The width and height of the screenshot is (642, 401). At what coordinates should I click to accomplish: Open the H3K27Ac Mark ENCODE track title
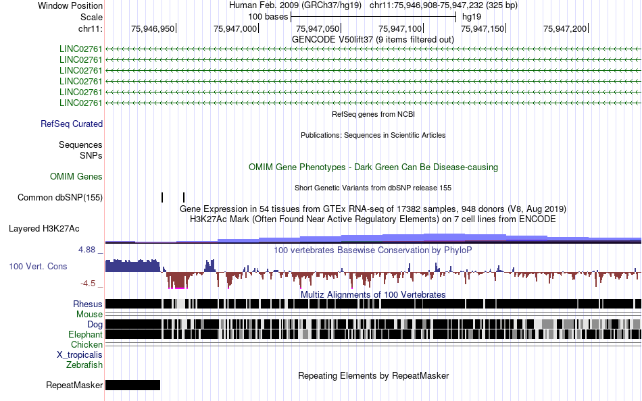click(373, 219)
